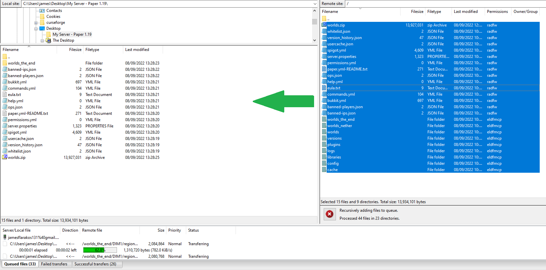546x270 pixels.
Task: Click the server.properties file icon in local list
Action: (x=5, y=126)
